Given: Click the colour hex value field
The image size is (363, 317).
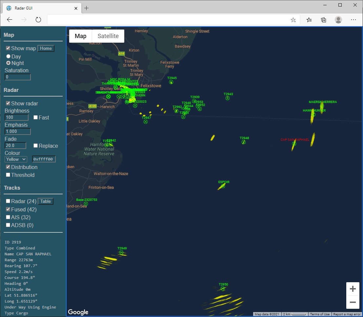Looking at the screenshot, I should click(x=44, y=159).
